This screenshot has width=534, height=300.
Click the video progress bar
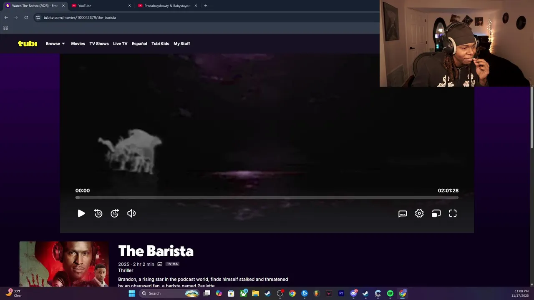coord(267,197)
